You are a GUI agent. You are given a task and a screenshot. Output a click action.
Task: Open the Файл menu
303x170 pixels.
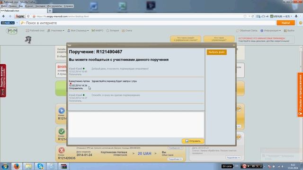pos(4,6)
